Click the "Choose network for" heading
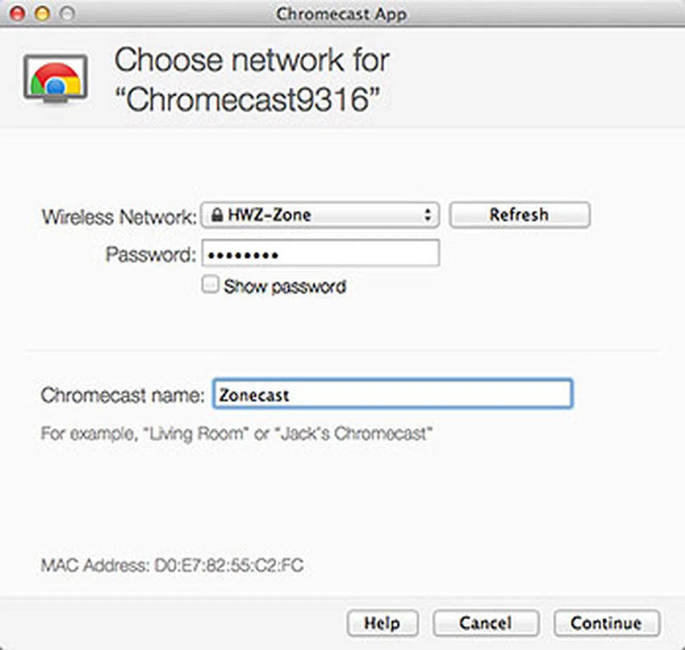This screenshot has height=650, width=685. click(x=252, y=60)
